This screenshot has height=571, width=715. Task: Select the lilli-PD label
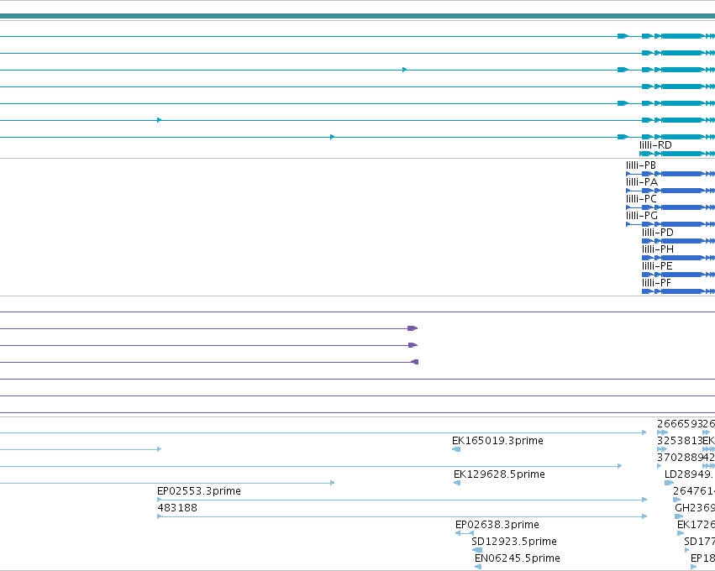tap(658, 233)
